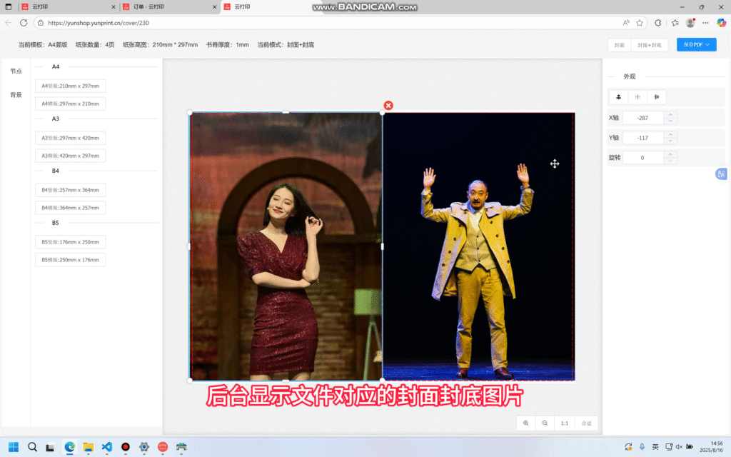Switch to 封面 mode
Image resolution: width=731 pixels, height=457 pixels.
pos(619,45)
